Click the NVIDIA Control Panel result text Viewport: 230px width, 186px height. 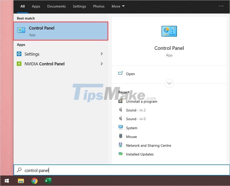click(44, 64)
